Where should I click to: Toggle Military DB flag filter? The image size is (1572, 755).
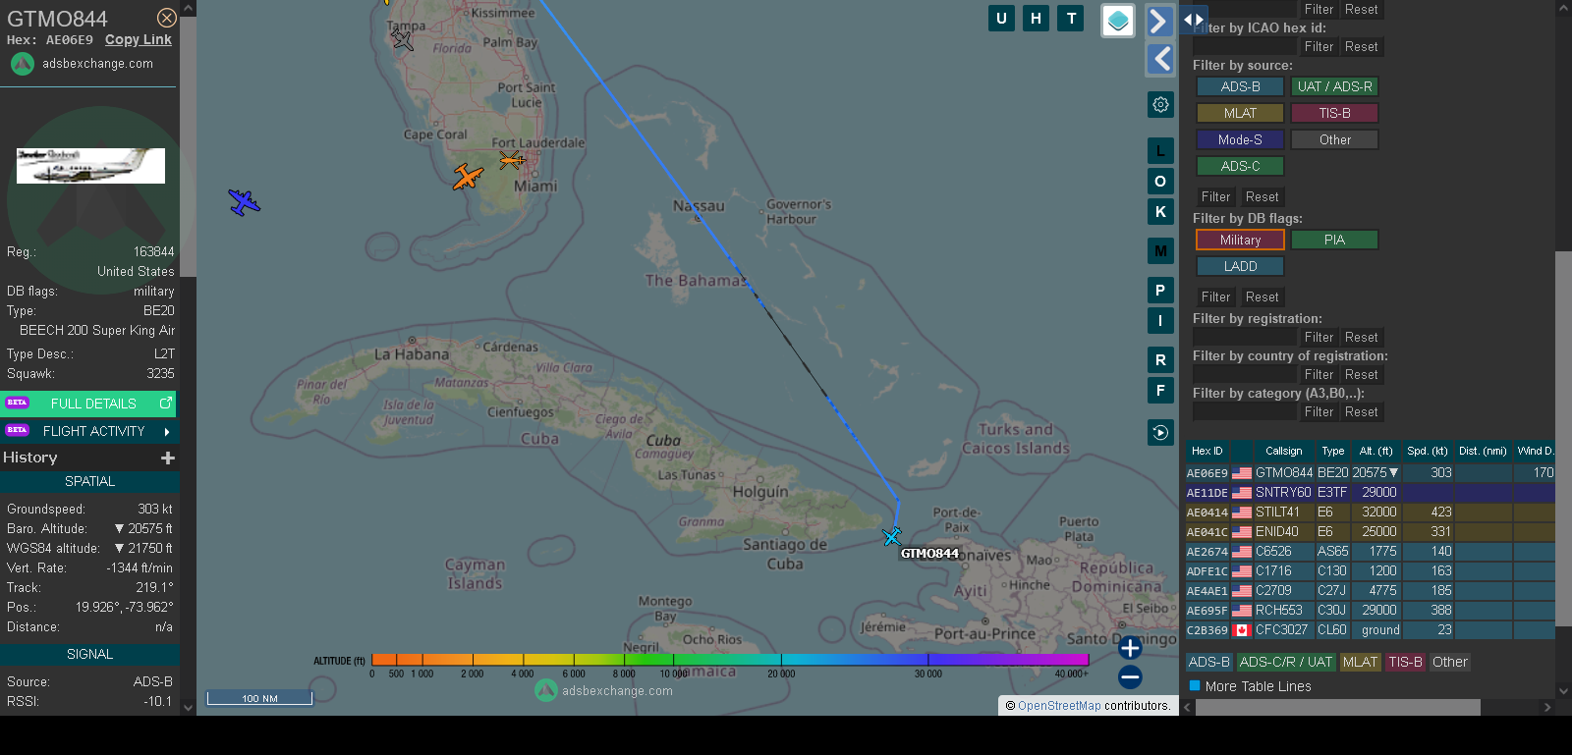(1240, 240)
